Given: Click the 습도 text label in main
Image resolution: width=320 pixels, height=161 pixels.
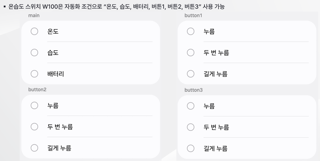Looking at the screenshot, I should [53, 53].
